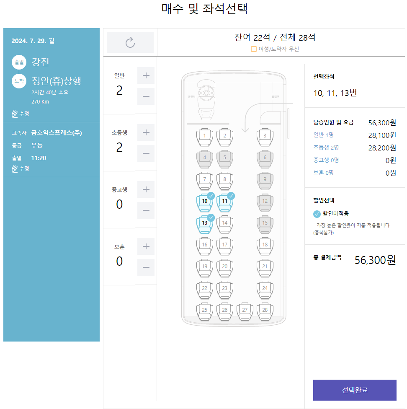Viewport: 407px width, 409px height.
Task: Click the 선택완료 button to confirm
Action: pyautogui.click(x=354, y=390)
